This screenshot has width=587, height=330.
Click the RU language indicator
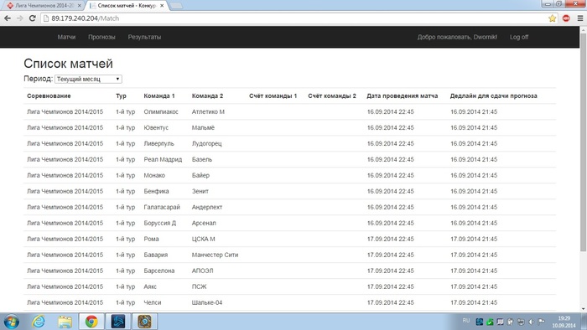tap(466, 321)
